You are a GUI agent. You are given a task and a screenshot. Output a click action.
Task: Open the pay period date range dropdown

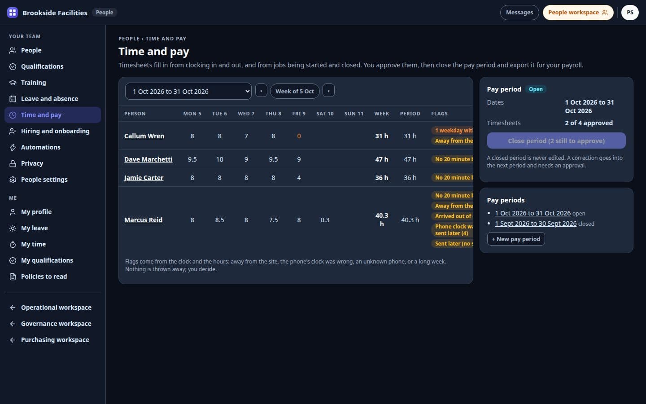coord(188,91)
